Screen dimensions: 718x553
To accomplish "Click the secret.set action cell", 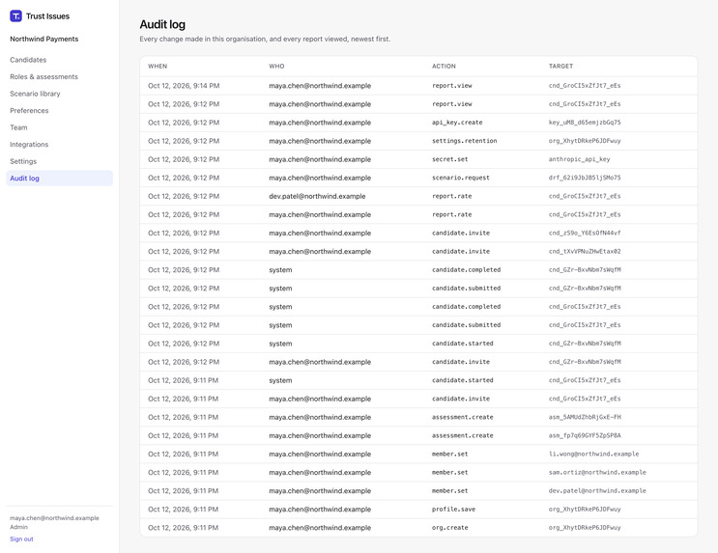I will click(449, 159).
